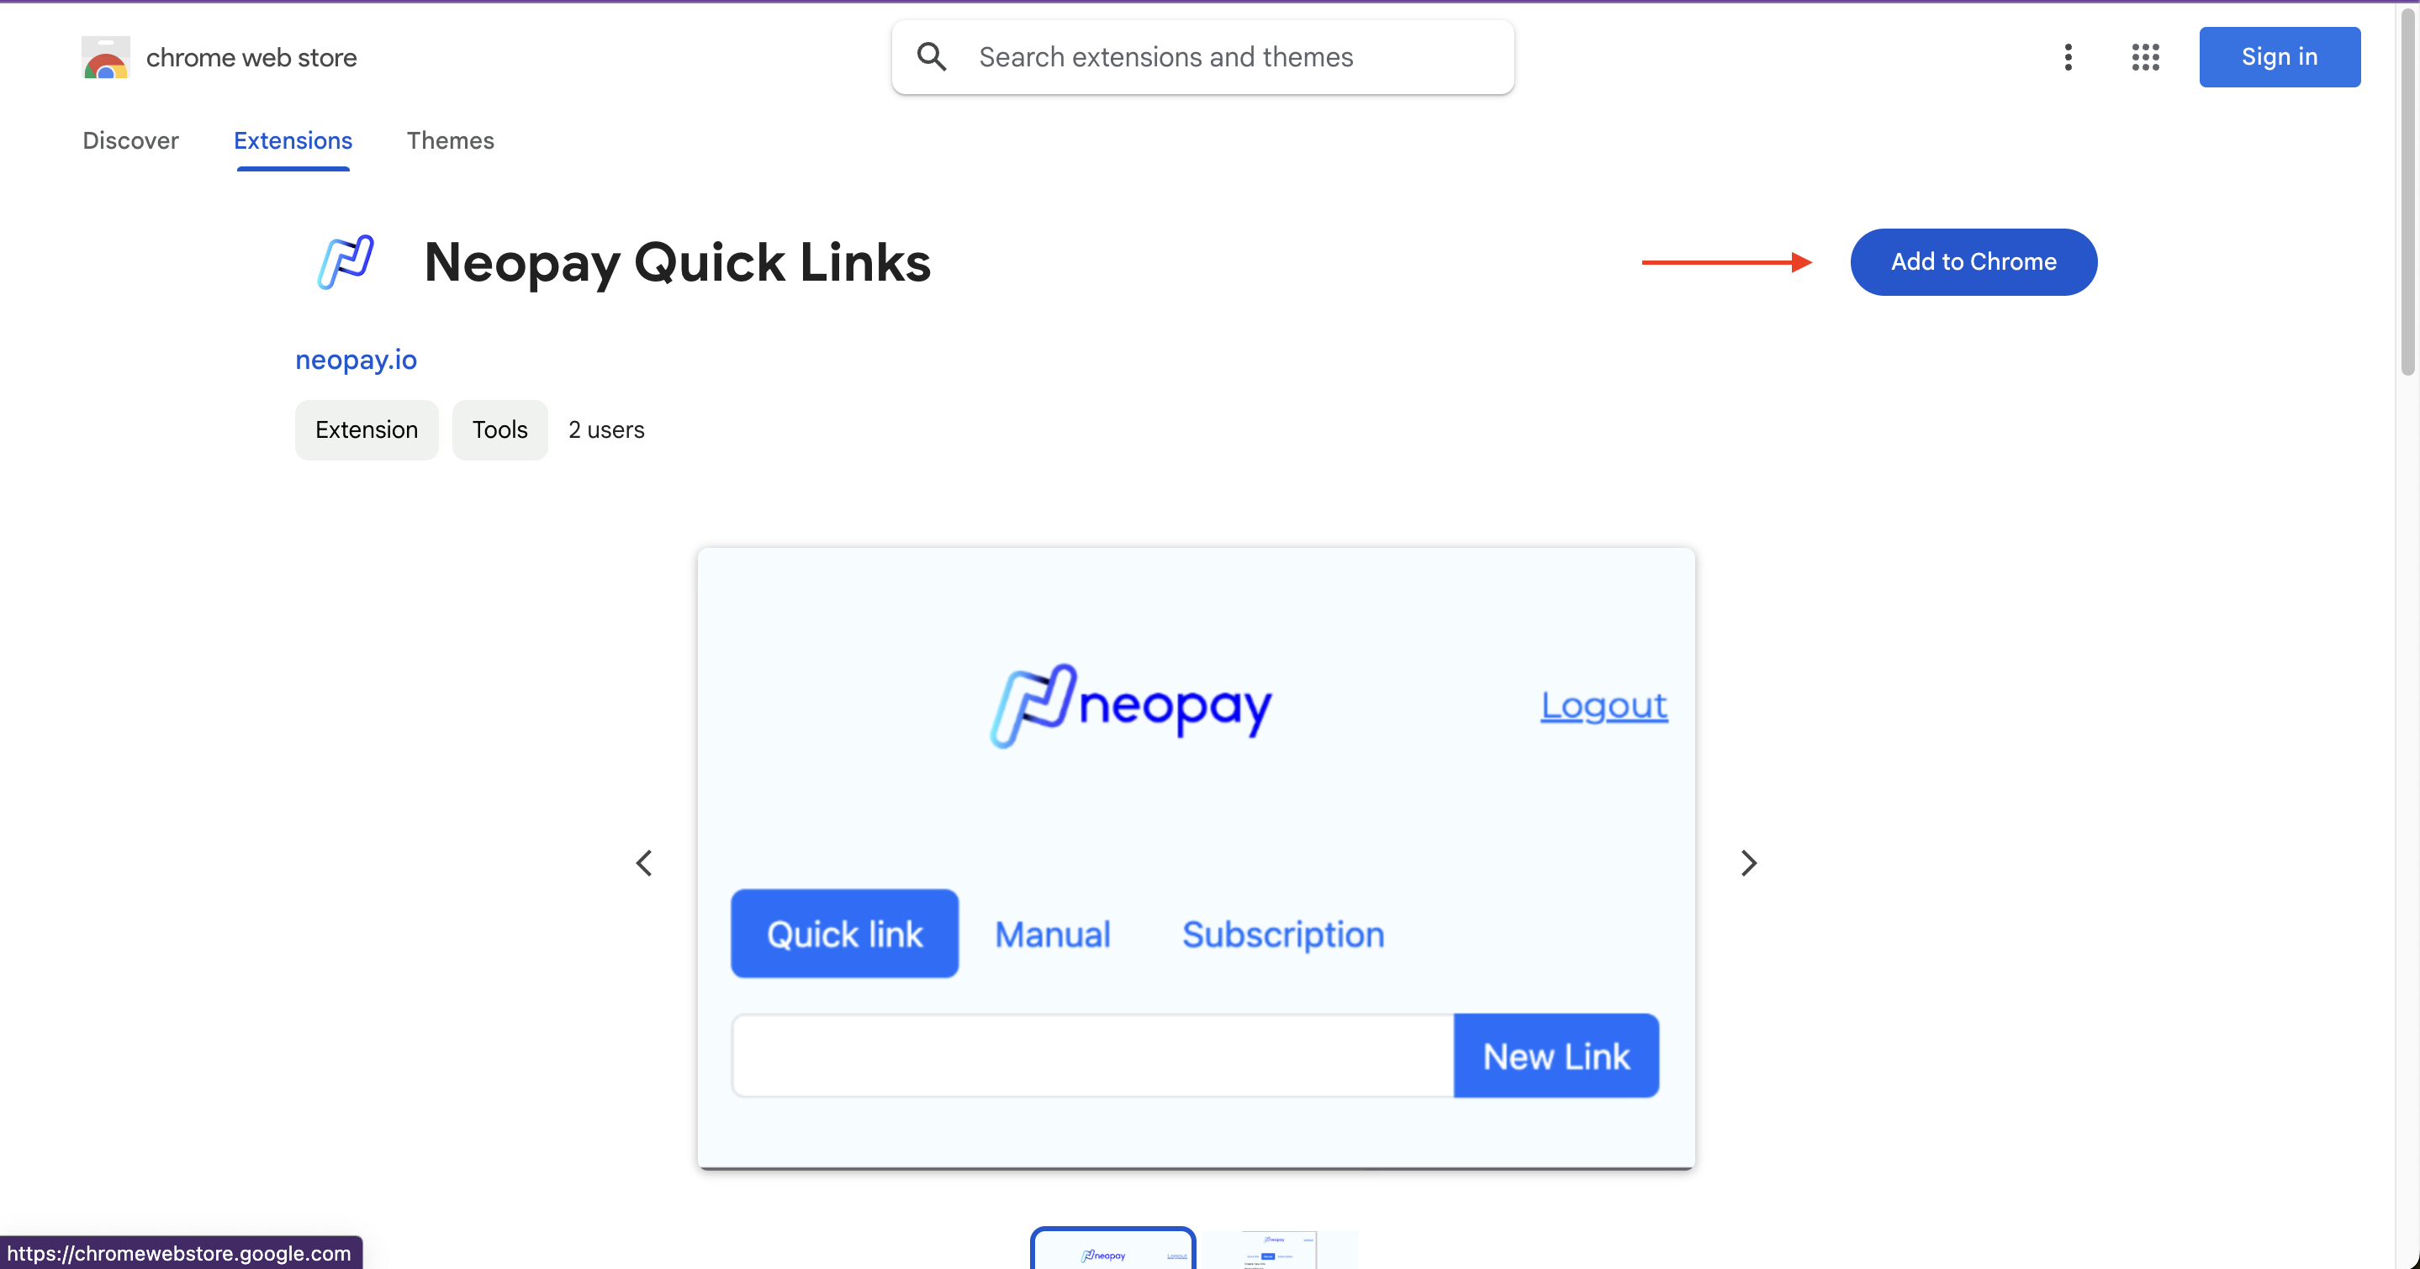Toggle the Themes navigation item

pyautogui.click(x=450, y=140)
